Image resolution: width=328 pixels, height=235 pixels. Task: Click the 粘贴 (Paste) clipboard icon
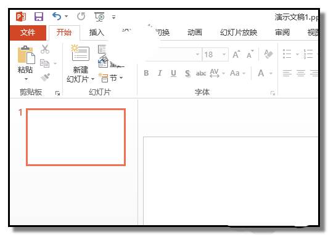coord(26,55)
